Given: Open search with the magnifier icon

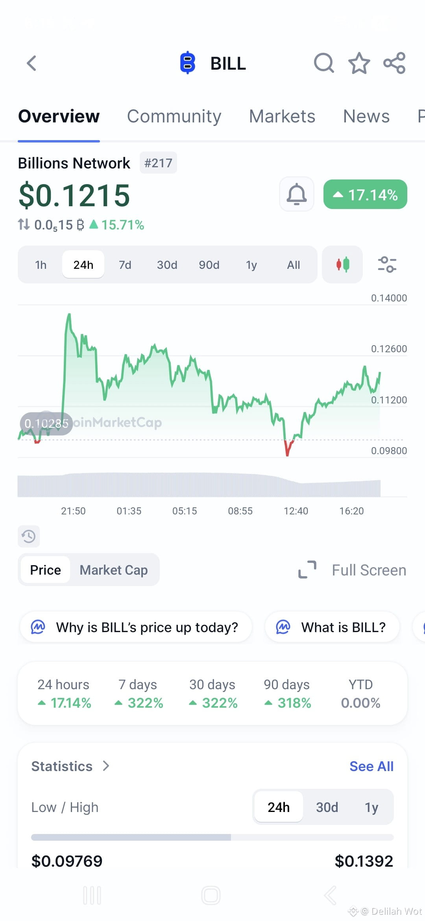Looking at the screenshot, I should [324, 63].
